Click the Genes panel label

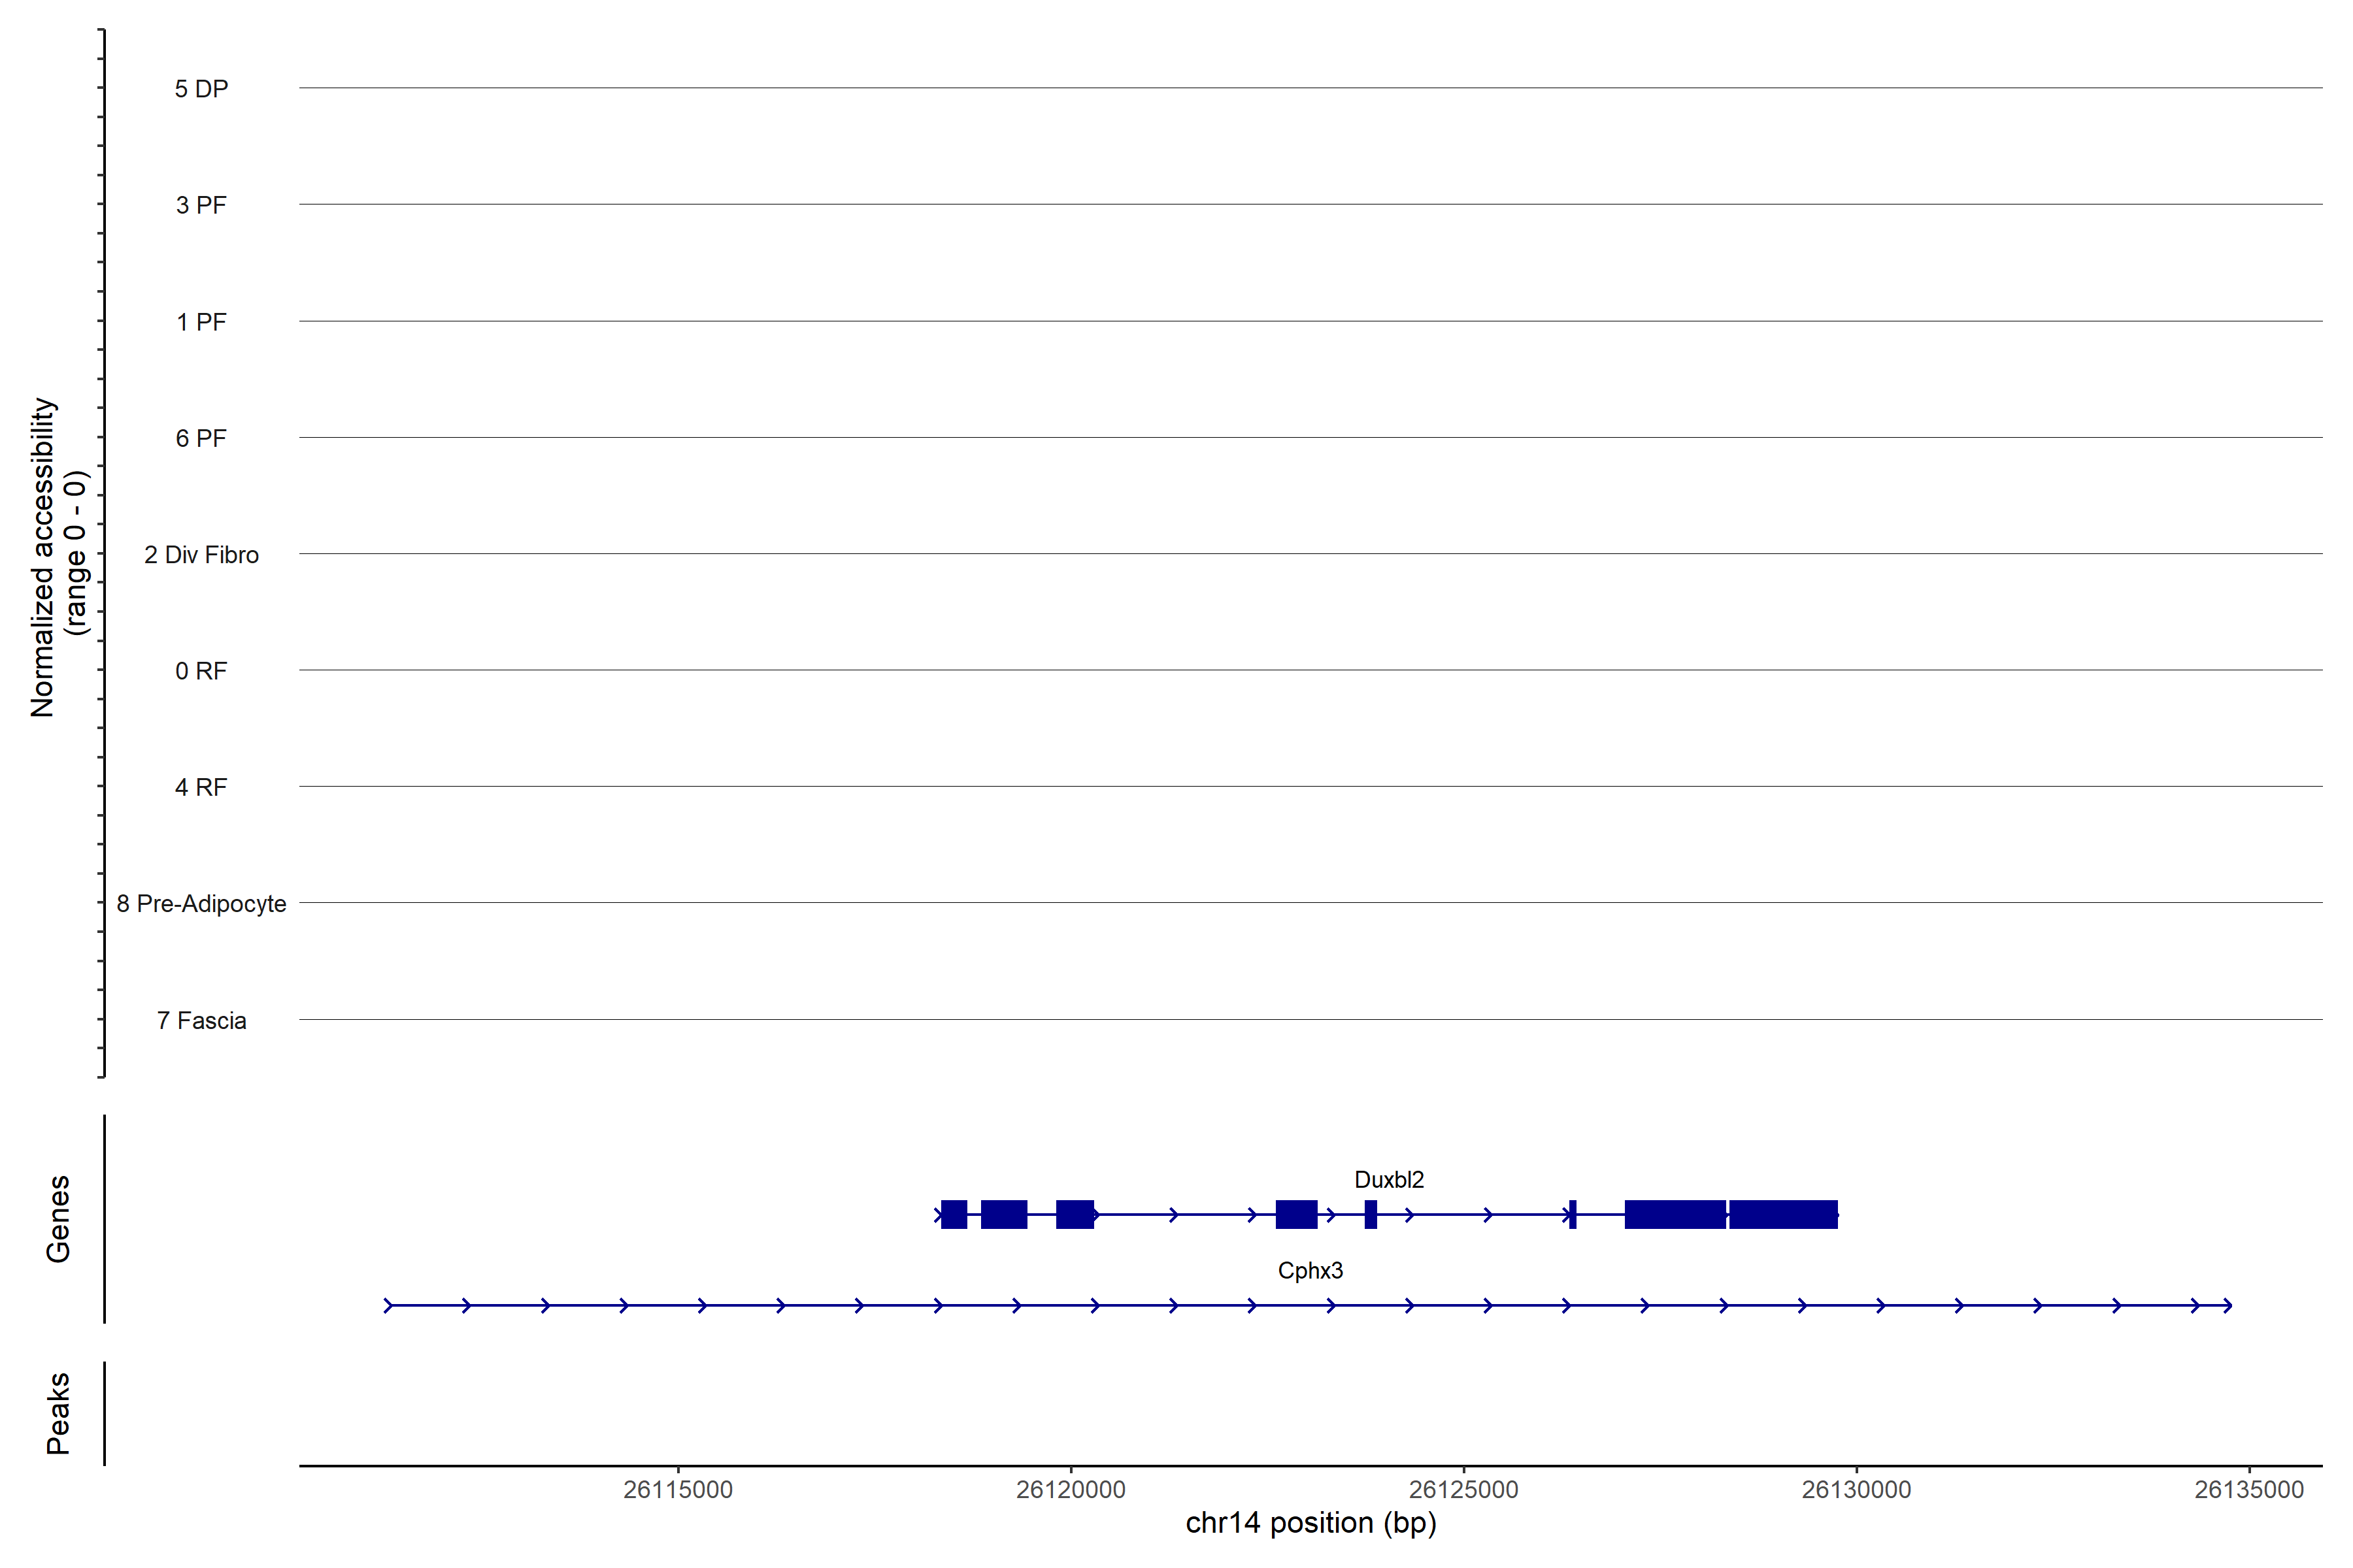(x=58, y=1219)
